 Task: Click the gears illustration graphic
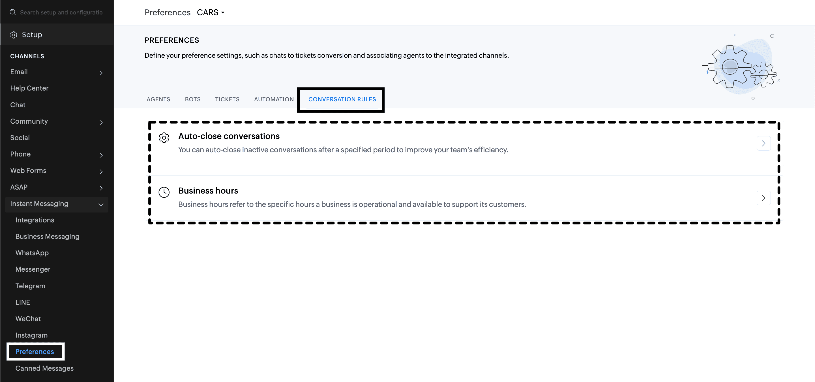point(740,67)
